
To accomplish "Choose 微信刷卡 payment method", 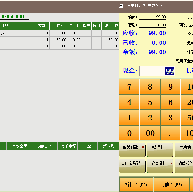I will [x=160, y=166].
